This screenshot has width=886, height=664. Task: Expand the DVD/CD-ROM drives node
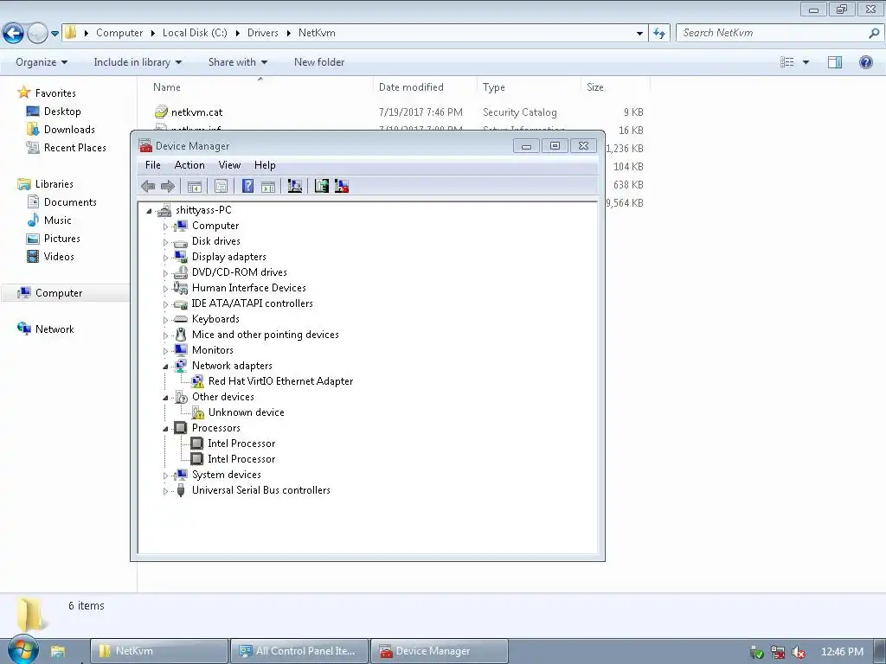coord(165,273)
